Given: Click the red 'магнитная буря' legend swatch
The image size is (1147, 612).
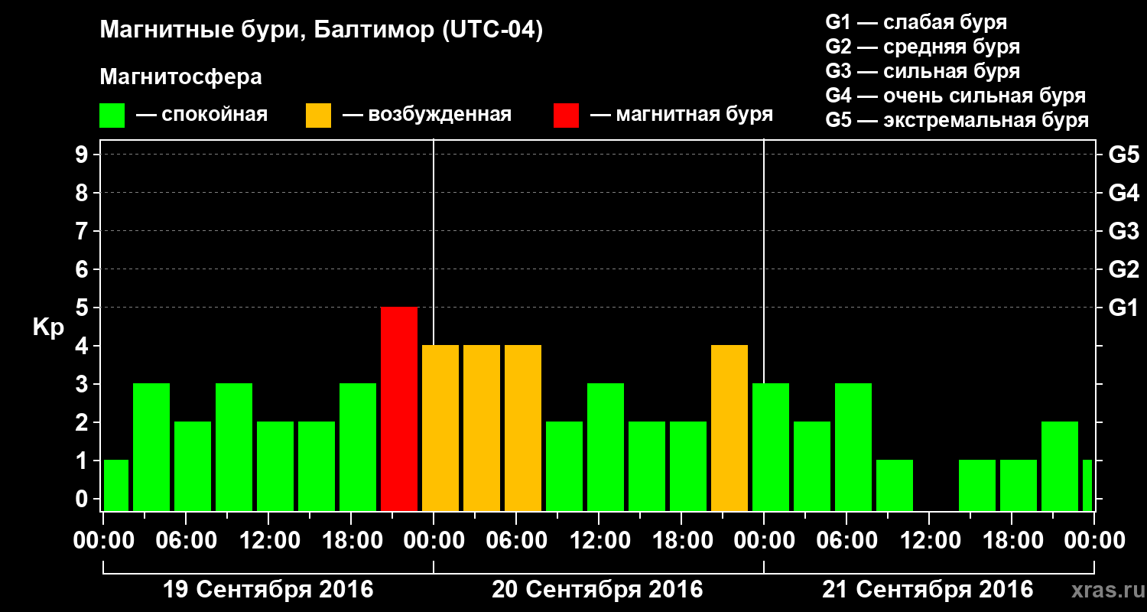Looking at the screenshot, I should pyautogui.click(x=566, y=116).
